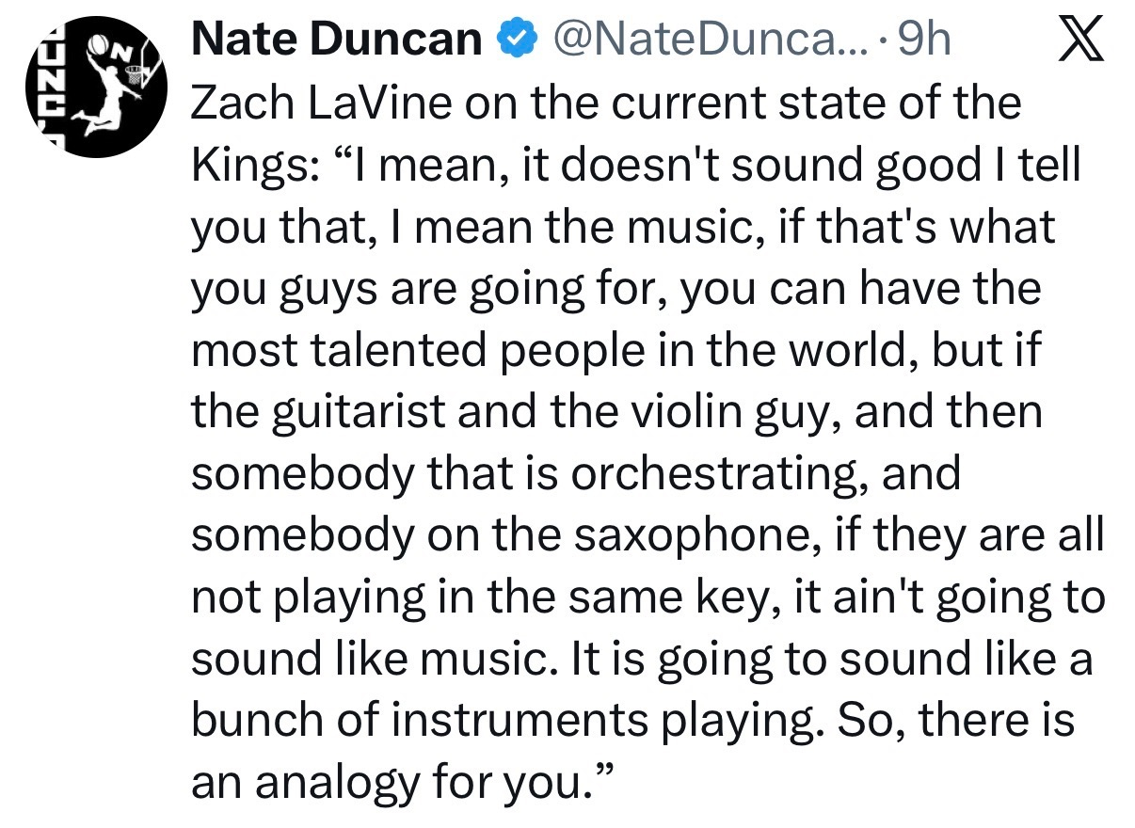The image size is (1135, 828).
Task: Click the X logo icon
Action: [1080, 41]
